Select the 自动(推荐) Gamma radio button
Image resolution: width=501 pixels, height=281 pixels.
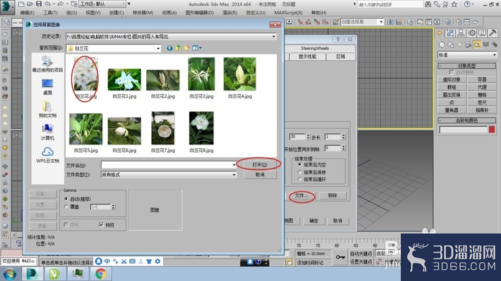pos(66,198)
